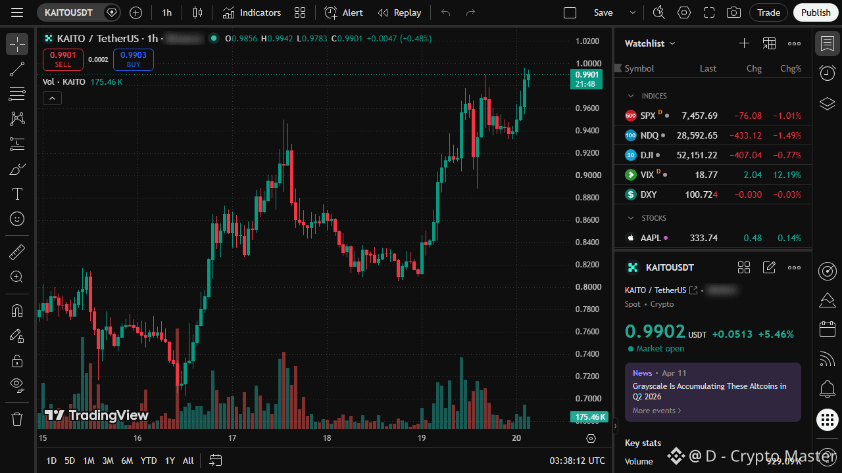Add a symbol to compare (plus circle)
The width and height of the screenshot is (842, 473).
pos(136,12)
